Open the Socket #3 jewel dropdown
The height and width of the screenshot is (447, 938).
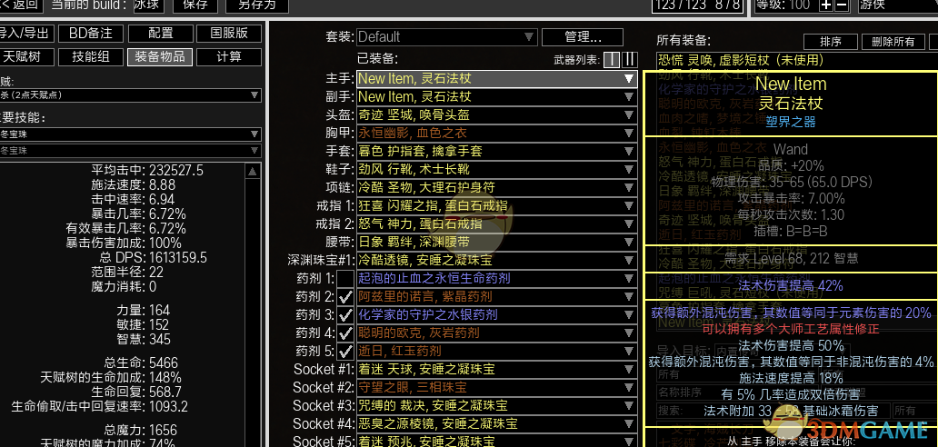coord(497,406)
